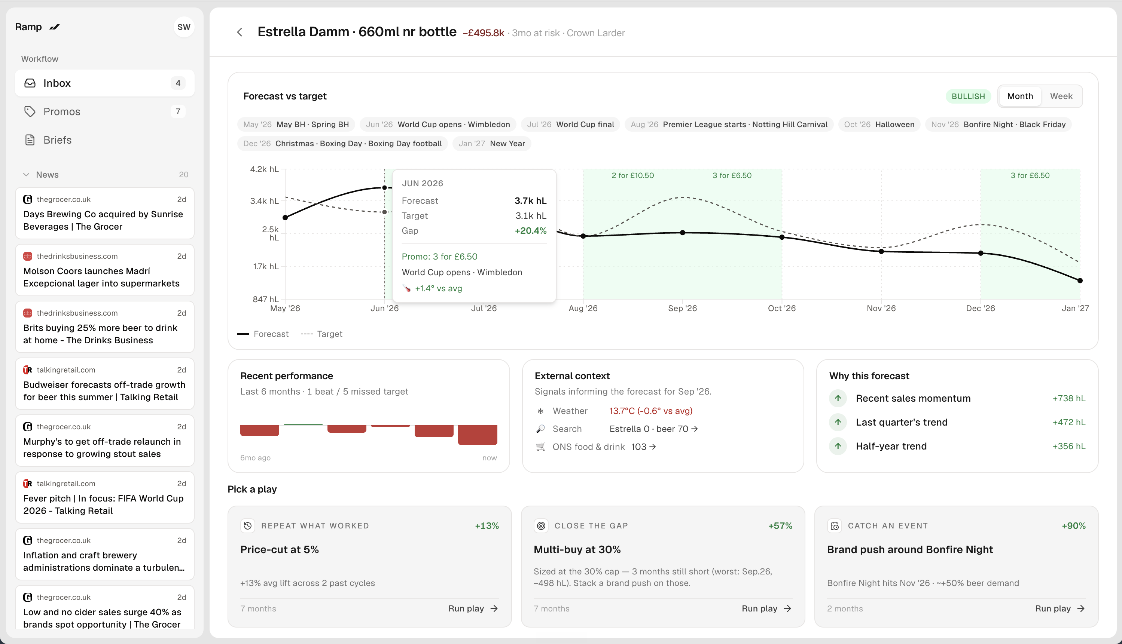
Task: Run the Multi-buy at 30% play
Action: pos(766,608)
